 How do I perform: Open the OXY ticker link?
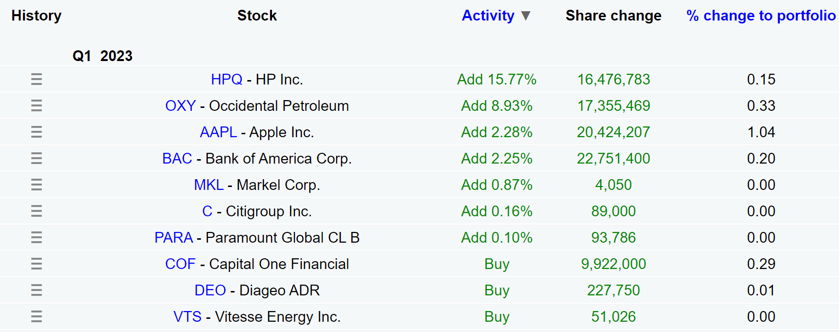(x=181, y=105)
